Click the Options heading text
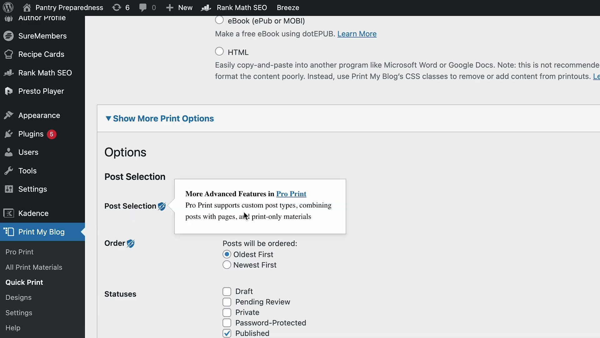The image size is (600, 338). point(125,152)
